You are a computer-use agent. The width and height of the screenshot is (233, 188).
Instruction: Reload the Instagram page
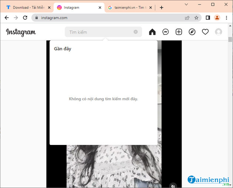tap(25, 17)
